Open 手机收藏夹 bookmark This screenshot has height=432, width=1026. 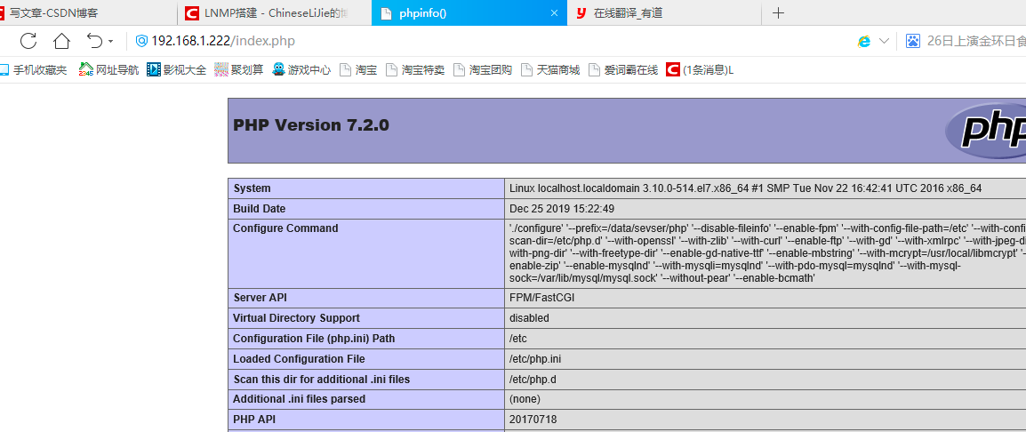(34, 70)
